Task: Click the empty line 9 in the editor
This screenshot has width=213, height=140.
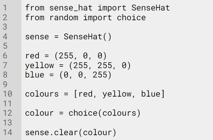Action: [x=117, y=84]
